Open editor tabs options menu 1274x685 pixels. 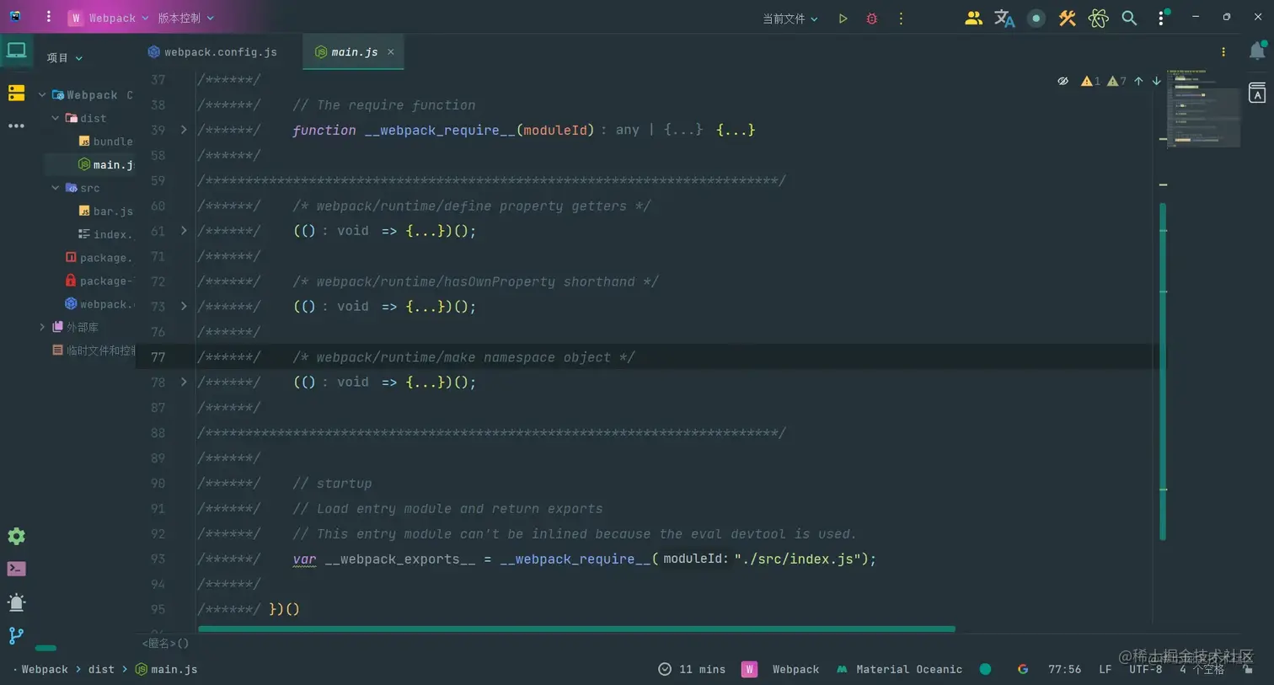1223,52
